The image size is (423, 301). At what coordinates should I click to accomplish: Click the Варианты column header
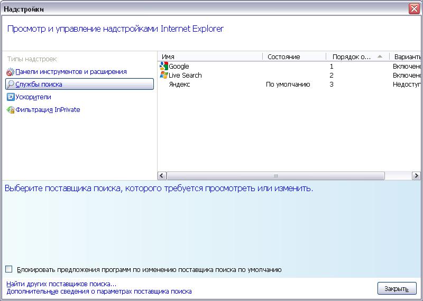coord(406,57)
